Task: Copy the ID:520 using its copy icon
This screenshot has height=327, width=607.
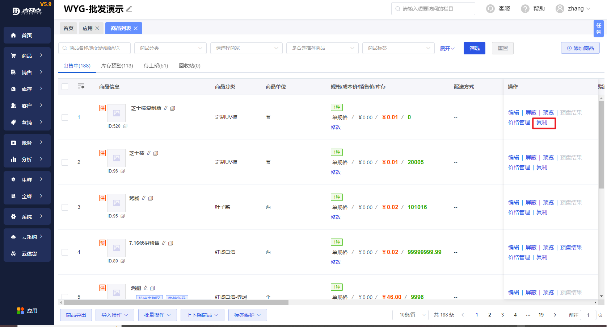Action: (x=125, y=126)
